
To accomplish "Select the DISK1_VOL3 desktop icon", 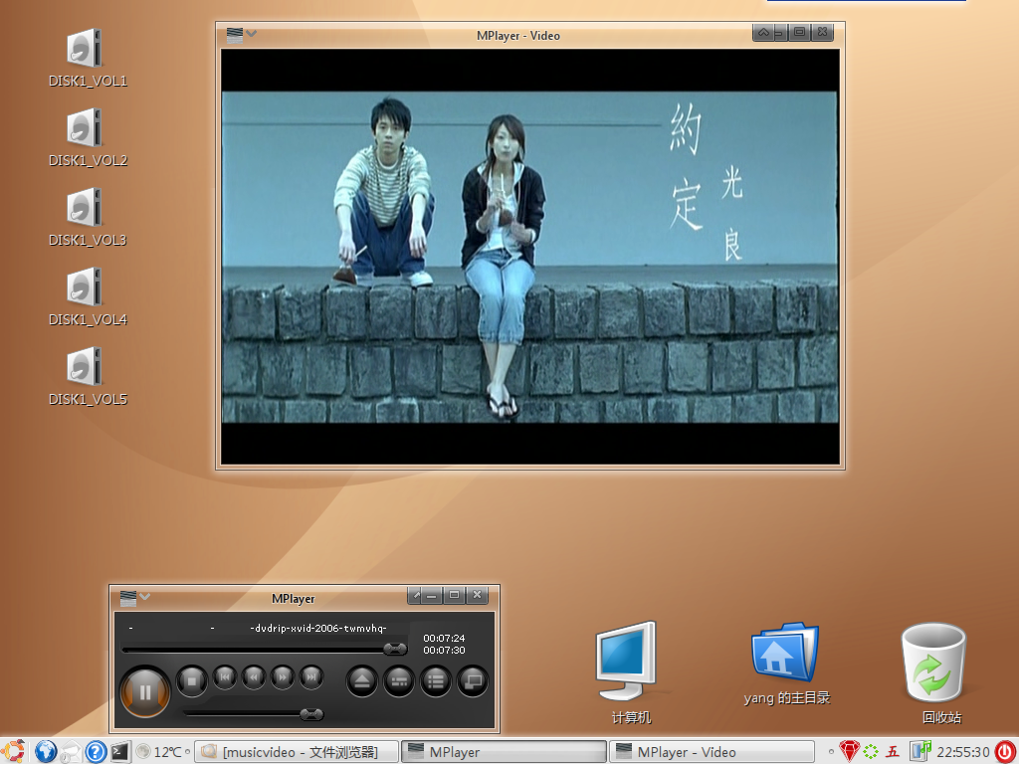I will click(x=88, y=217).
